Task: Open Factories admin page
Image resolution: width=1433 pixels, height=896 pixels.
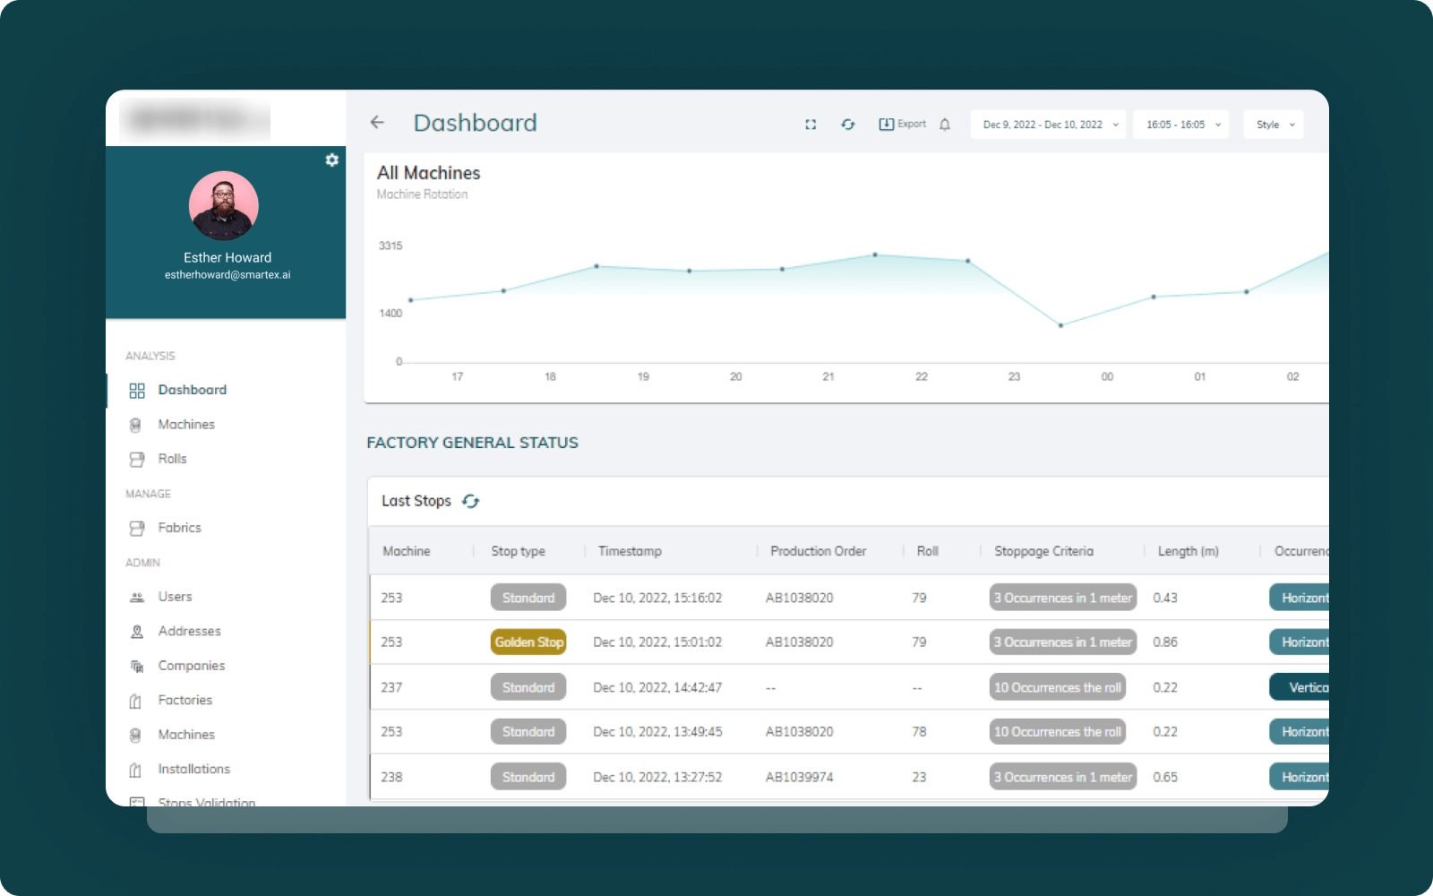Action: click(184, 700)
